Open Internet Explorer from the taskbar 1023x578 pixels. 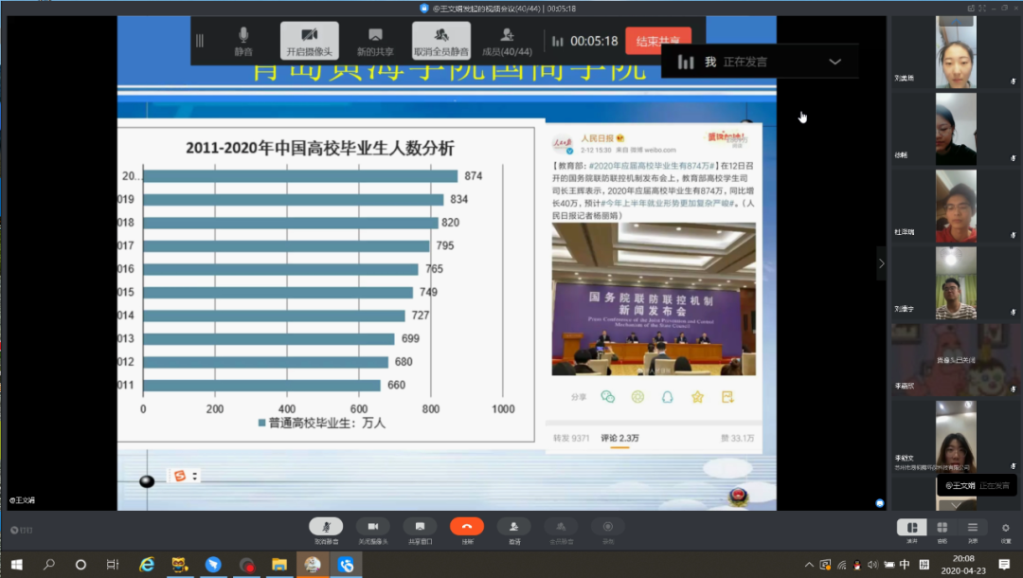point(147,565)
